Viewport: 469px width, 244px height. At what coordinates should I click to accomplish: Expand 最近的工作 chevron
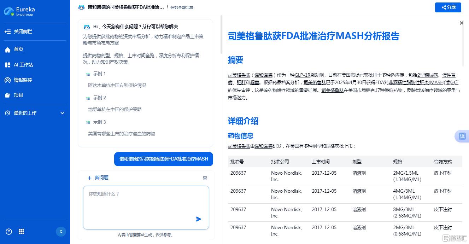(63, 113)
